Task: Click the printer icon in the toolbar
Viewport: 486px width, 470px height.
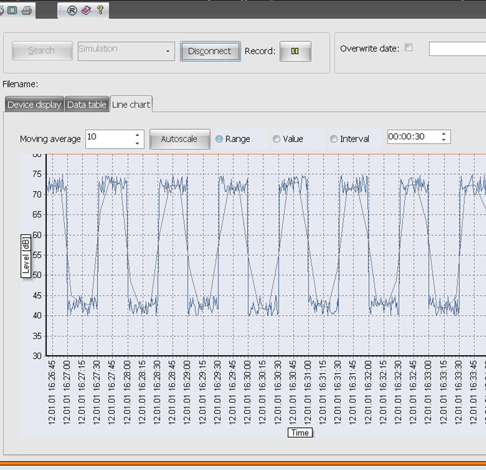Action: click(27, 10)
